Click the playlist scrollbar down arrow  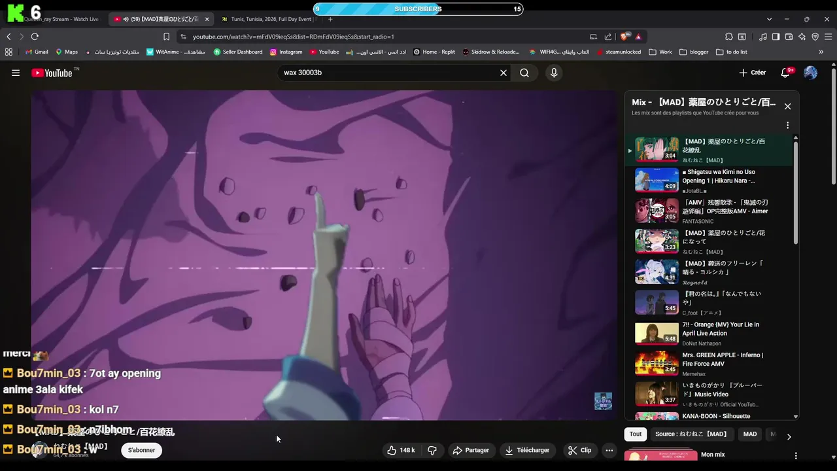796,417
